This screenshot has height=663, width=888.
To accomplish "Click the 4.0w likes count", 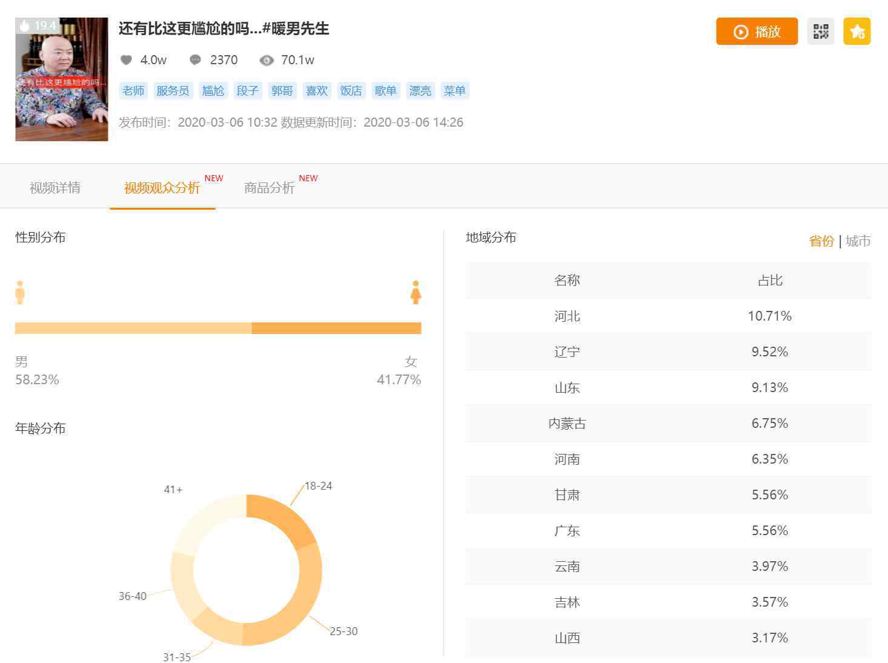I will (x=153, y=60).
